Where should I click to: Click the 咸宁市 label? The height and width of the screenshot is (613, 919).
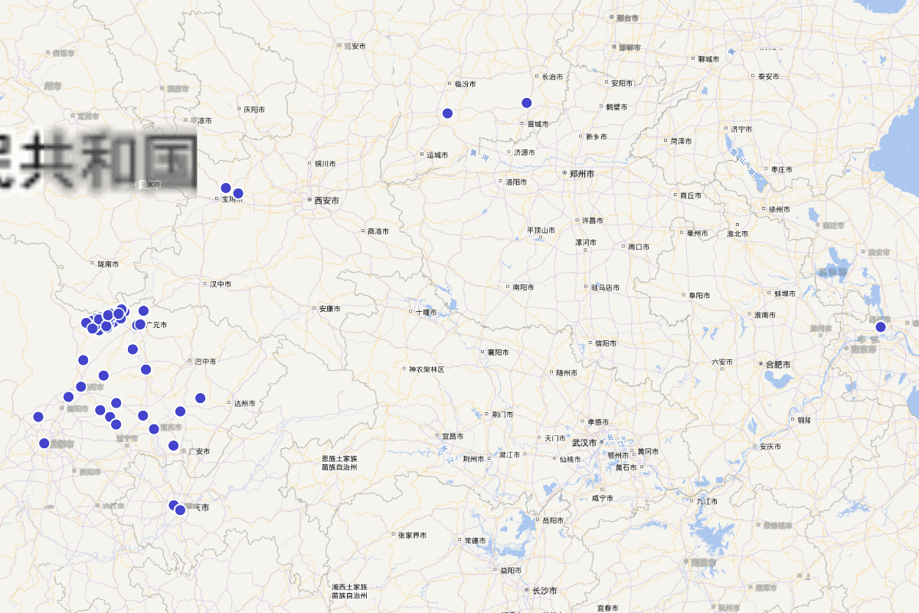click(x=603, y=498)
